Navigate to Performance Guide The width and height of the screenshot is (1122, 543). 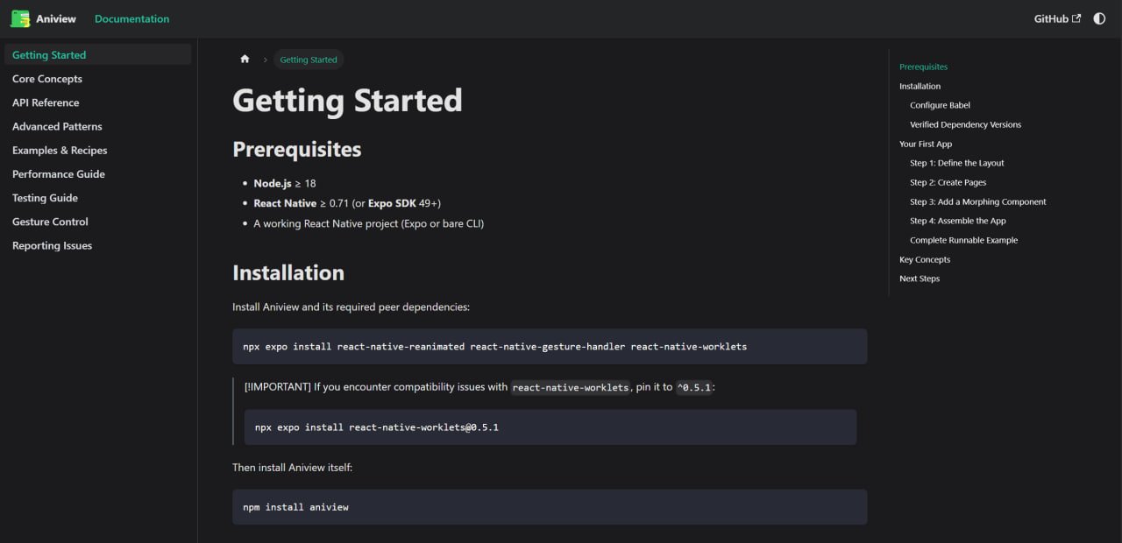59,174
